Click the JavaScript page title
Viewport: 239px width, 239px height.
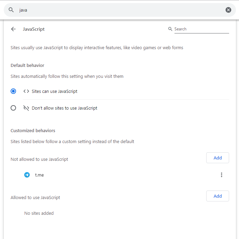[34, 29]
